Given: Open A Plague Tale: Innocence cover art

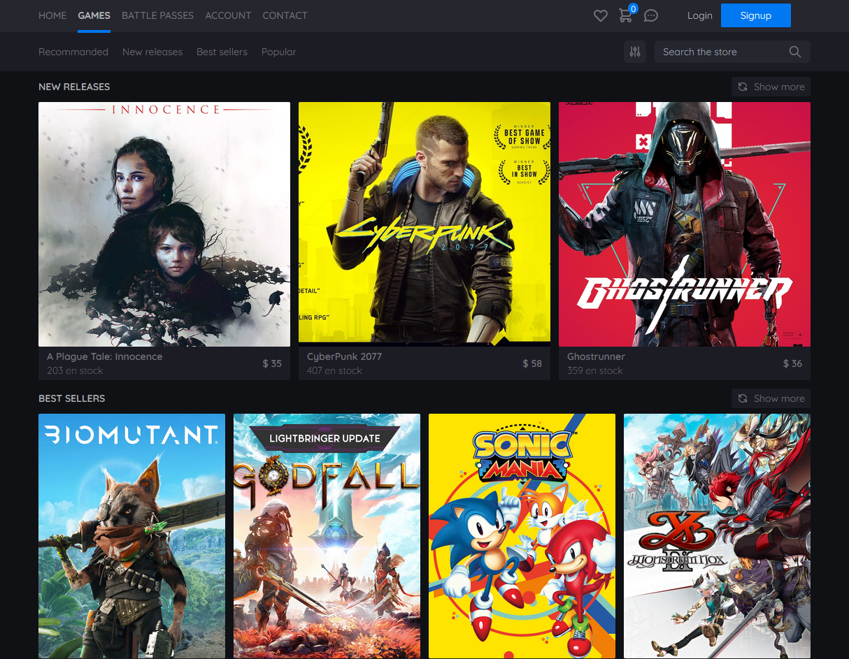Looking at the screenshot, I should coord(164,224).
